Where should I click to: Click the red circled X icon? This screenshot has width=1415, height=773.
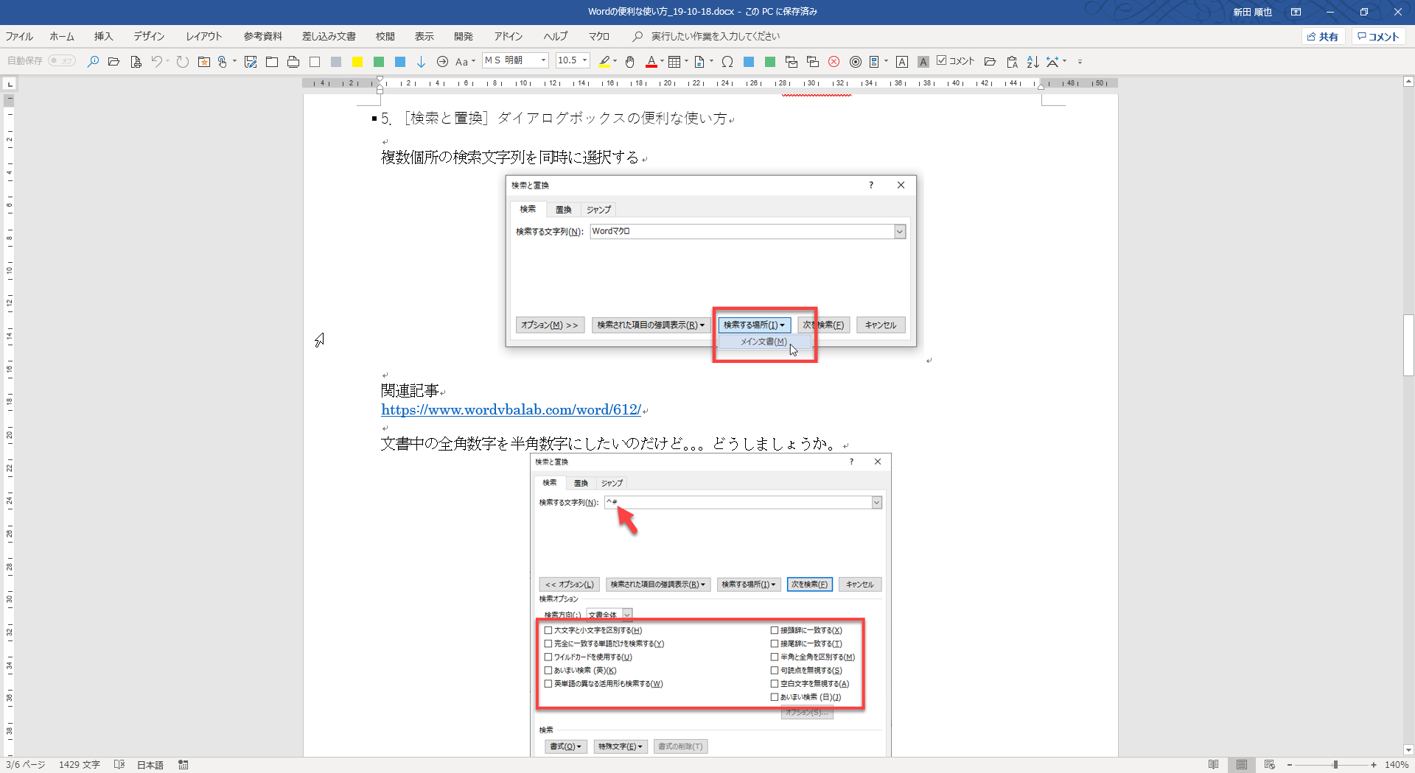click(834, 62)
